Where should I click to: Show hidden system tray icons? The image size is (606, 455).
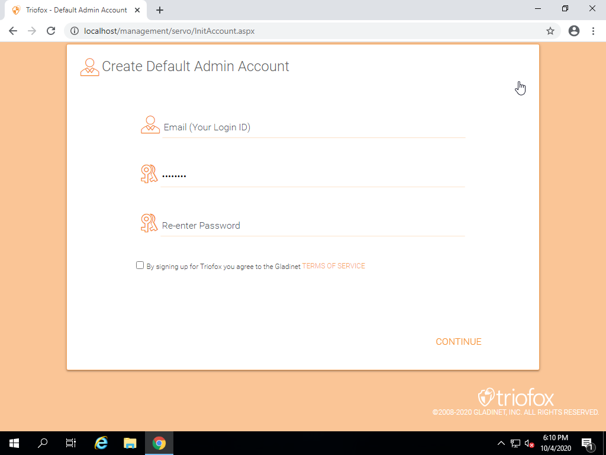(x=501, y=443)
